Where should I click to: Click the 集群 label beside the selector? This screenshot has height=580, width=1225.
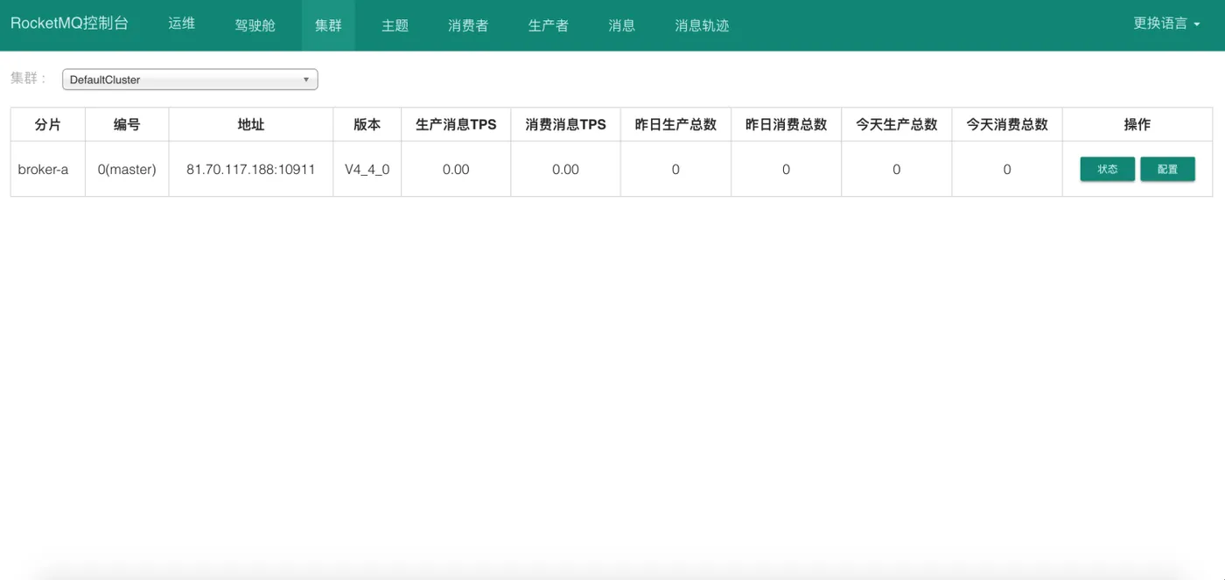coord(28,78)
